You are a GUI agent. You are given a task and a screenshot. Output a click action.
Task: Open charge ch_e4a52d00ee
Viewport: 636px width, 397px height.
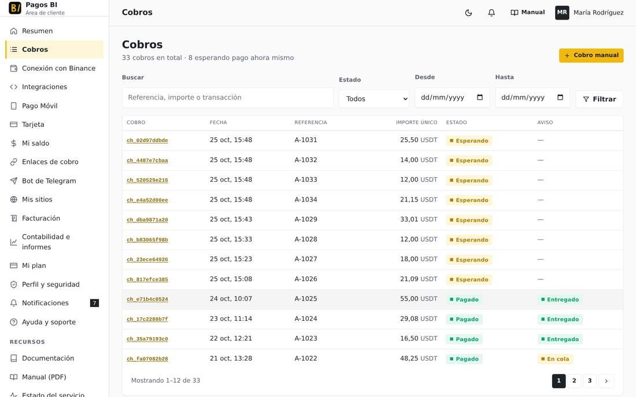147,200
